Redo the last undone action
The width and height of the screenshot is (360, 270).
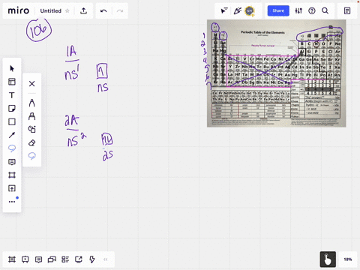point(120,10)
